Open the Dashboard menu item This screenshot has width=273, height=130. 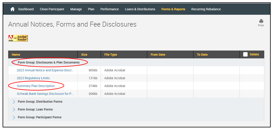pos(26,9)
